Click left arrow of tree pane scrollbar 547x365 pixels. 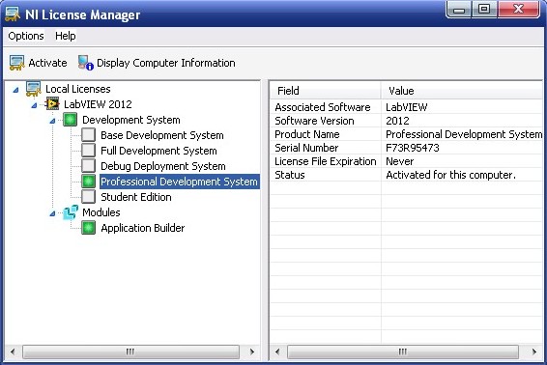click(13, 351)
